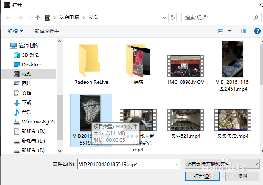Open Windows8_OS drive in the sidebar

pos(38,121)
